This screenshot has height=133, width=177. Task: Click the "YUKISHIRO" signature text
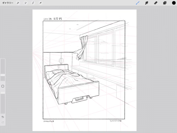116,121
